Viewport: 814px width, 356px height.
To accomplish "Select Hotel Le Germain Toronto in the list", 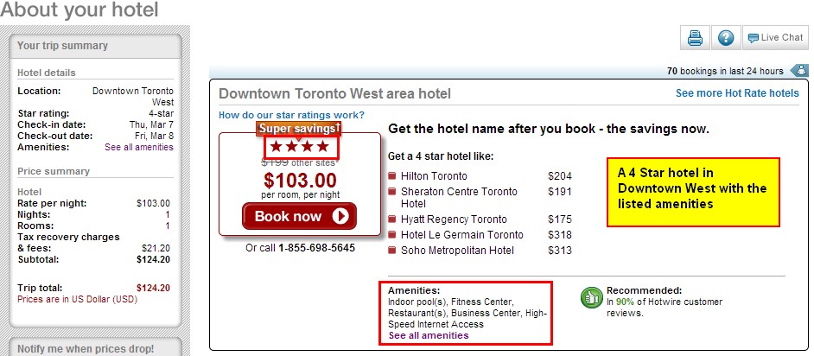I will tap(462, 235).
